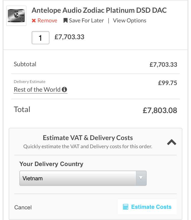This screenshot has width=191, height=220.
Task: Click the Your Delivery Country label
Action: click(51, 164)
